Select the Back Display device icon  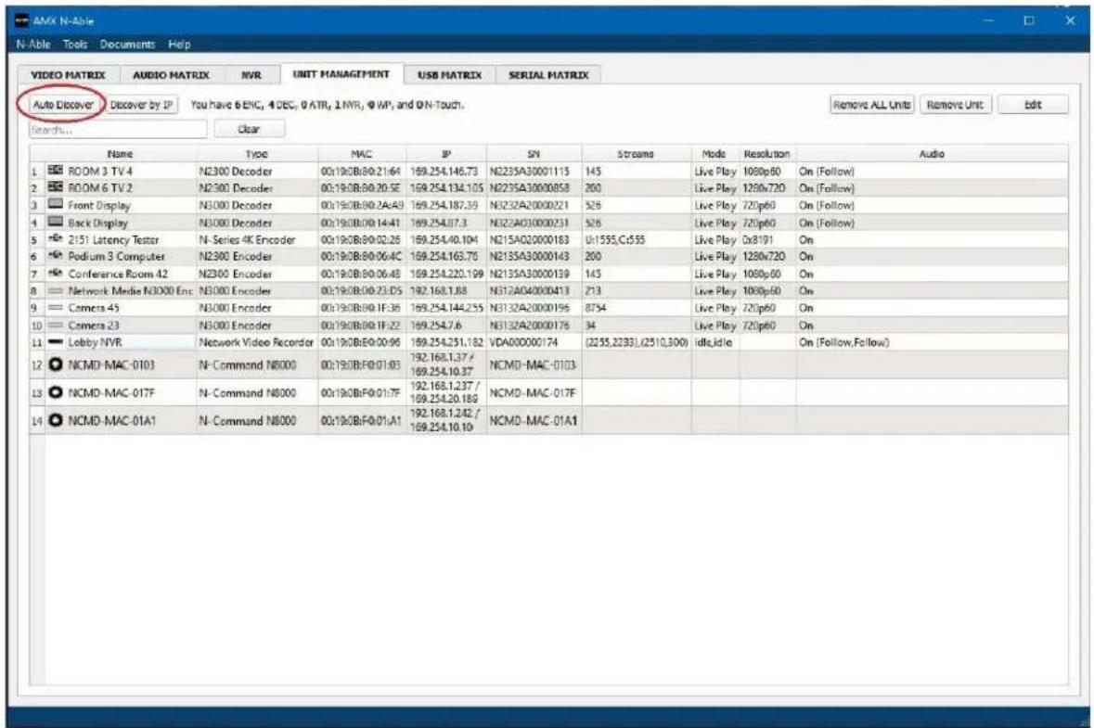[55, 222]
